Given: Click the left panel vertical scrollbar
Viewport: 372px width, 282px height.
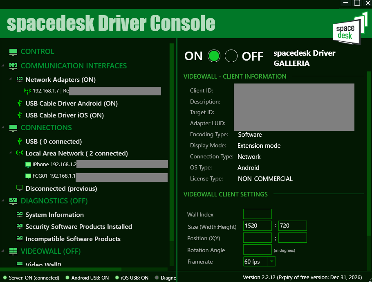Looking at the screenshot, I should 172,143.
